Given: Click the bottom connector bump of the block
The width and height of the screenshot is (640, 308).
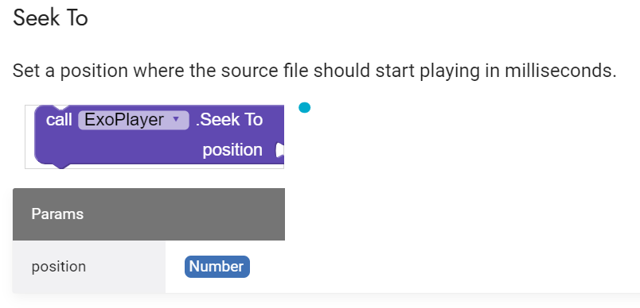Looking at the screenshot, I should 60,166.
